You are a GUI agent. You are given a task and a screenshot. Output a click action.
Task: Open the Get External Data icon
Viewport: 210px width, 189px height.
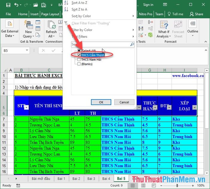pyautogui.click(x=10, y=25)
